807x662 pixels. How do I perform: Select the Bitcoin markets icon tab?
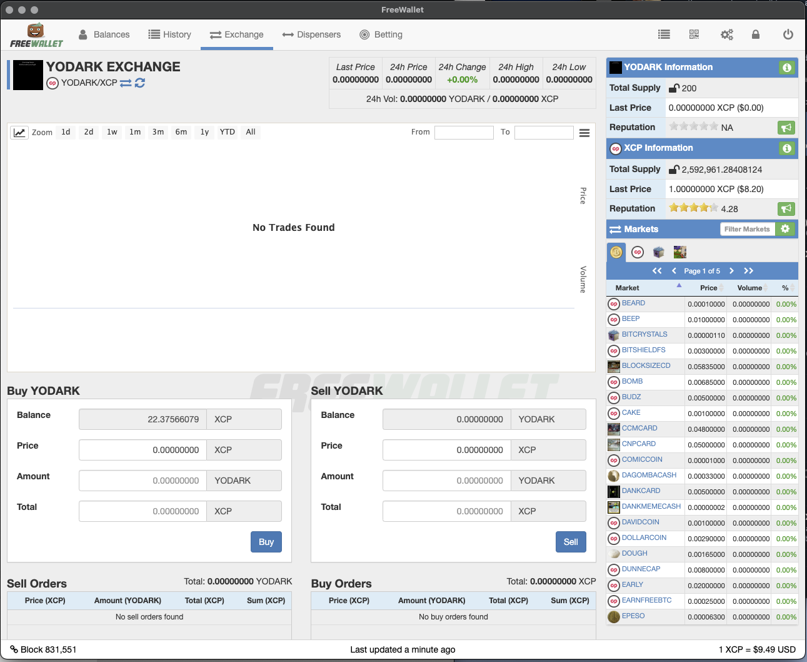[616, 252]
